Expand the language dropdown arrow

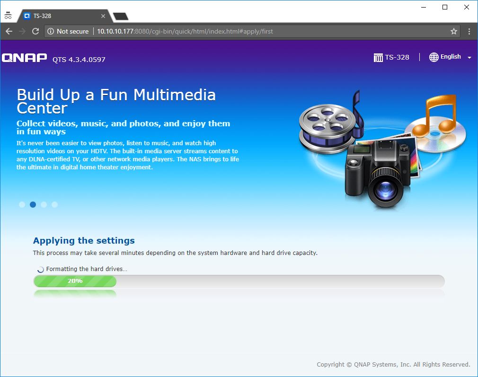tap(469, 58)
